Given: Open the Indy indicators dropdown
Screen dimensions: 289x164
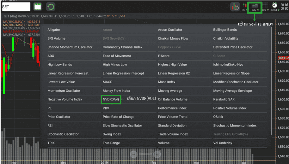Looking at the screenshot, I should (x=255, y=8).
